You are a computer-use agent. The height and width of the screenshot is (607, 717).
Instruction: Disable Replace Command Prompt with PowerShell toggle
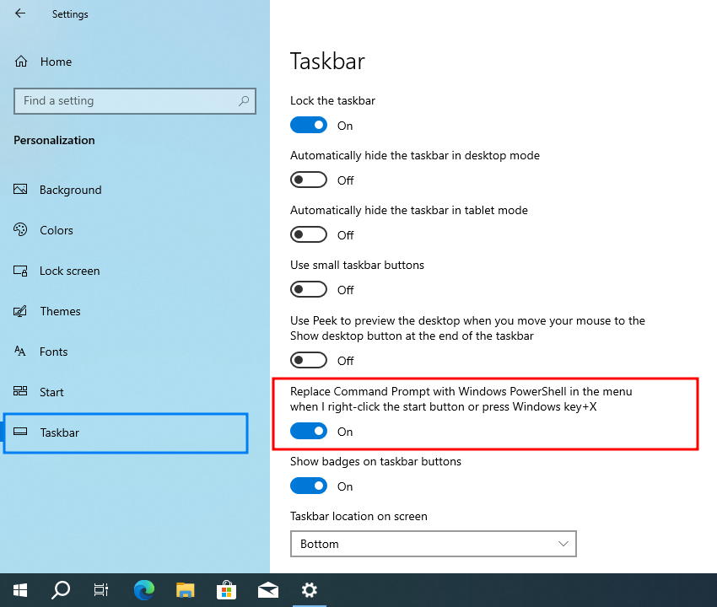309,431
